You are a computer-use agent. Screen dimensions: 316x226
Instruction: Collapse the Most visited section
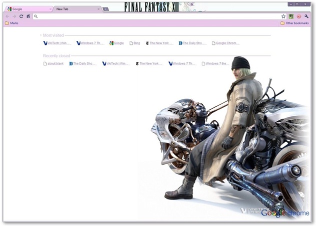41,35
